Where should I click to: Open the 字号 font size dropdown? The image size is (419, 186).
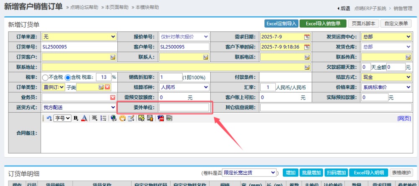(x=62, y=118)
